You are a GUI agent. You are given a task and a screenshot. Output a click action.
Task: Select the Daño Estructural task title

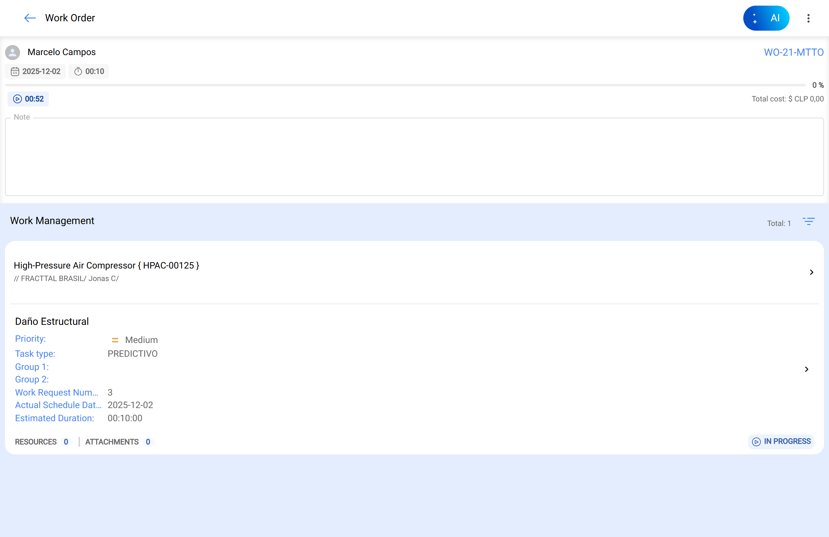click(52, 321)
